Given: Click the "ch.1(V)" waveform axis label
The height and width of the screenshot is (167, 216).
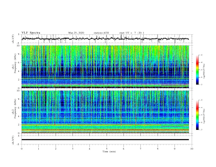Looking at the screenshot, I should (x=13, y=39).
